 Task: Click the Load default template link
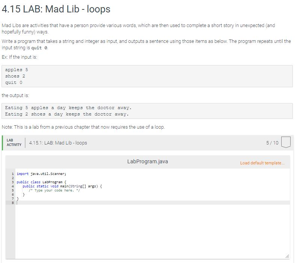pyautogui.click(x=262, y=163)
